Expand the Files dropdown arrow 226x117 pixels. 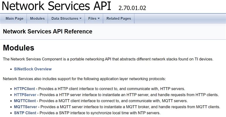click(x=99, y=18)
